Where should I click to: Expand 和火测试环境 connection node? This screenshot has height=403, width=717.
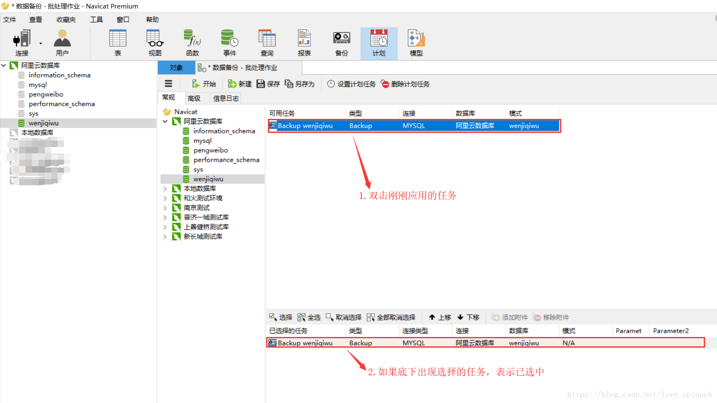coord(165,198)
